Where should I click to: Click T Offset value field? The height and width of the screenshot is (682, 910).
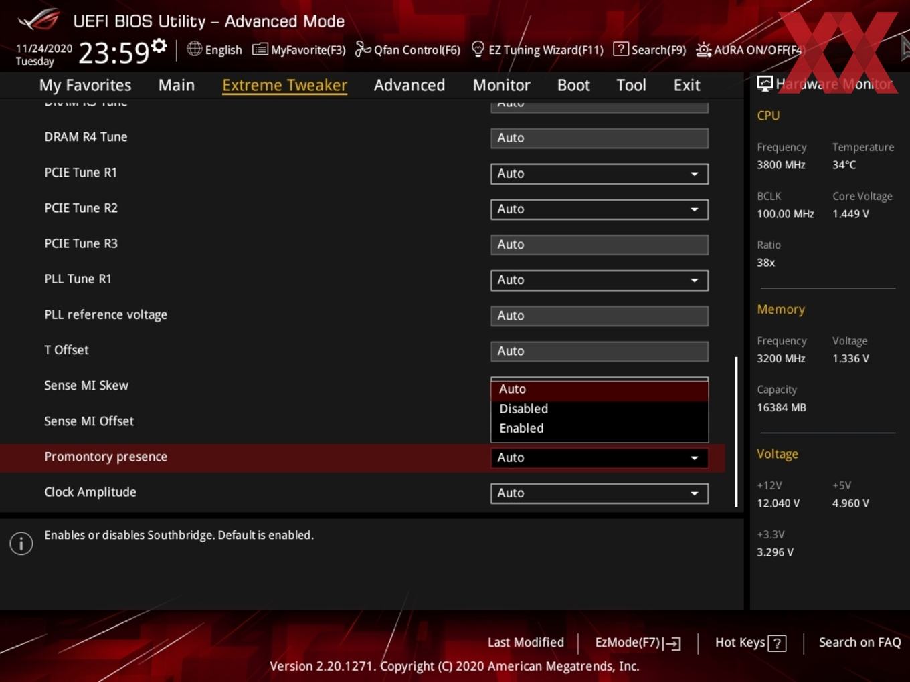point(600,350)
